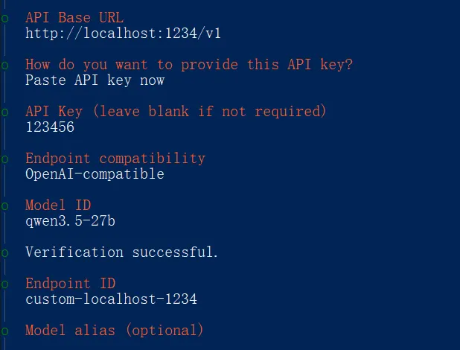Click the entered API key value 123456
Image resolution: width=460 pixels, height=350 pixels.
50,127
